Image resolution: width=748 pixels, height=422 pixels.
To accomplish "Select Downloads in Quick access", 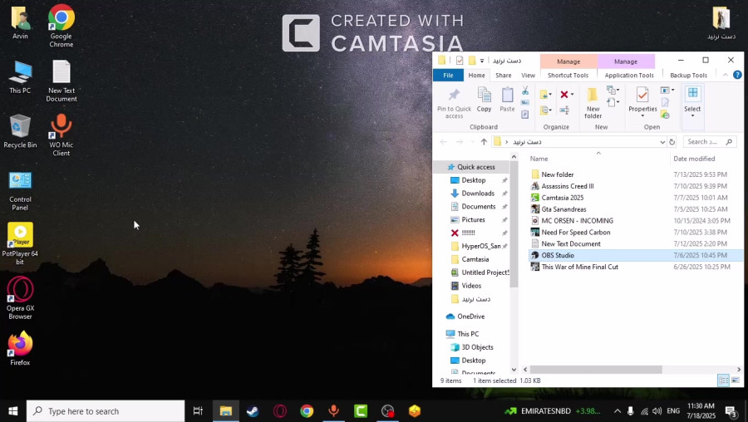I will pos(478,193).
